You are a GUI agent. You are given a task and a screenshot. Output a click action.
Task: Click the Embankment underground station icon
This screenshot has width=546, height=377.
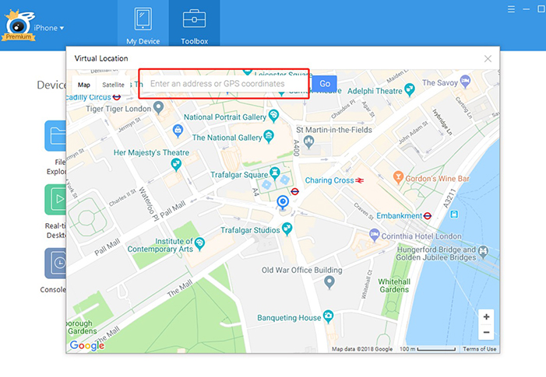428,215
